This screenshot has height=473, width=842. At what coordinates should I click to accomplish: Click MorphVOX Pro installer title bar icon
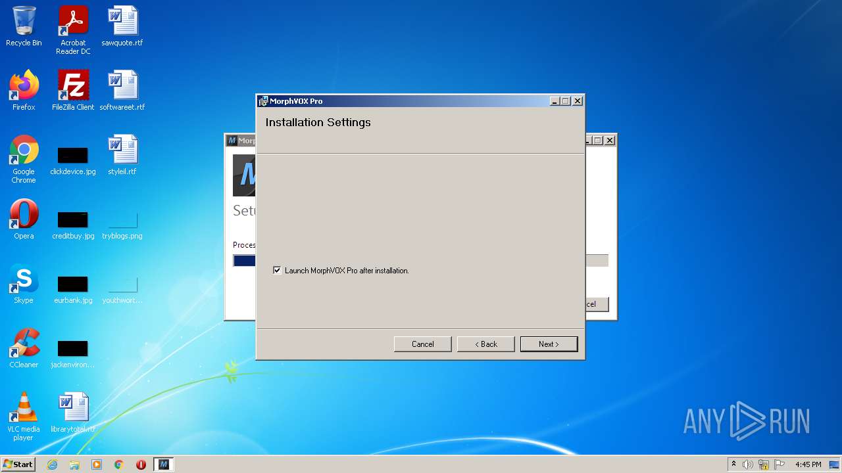click(263, 101)
